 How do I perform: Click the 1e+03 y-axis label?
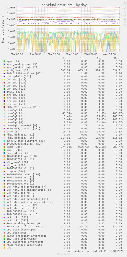coord(11,8)
